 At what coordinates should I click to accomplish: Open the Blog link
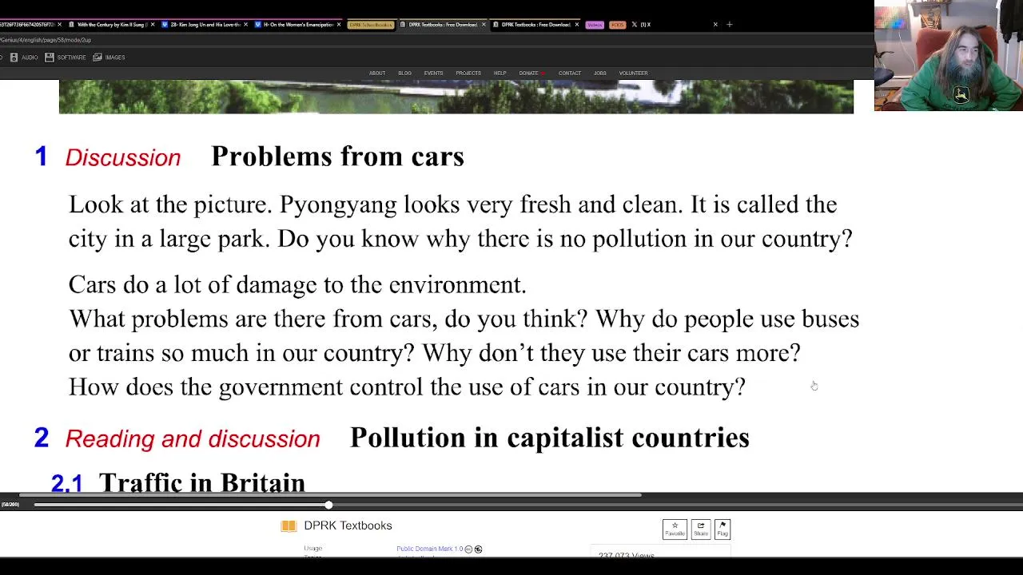(x=405, y=73)
